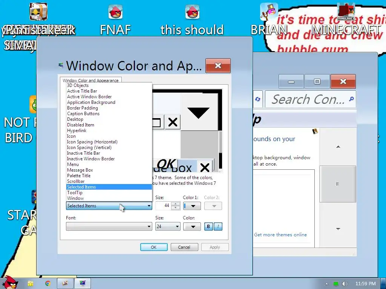
Task: Switch to Personalization taskbar window
Action: (x=83, y=284)
